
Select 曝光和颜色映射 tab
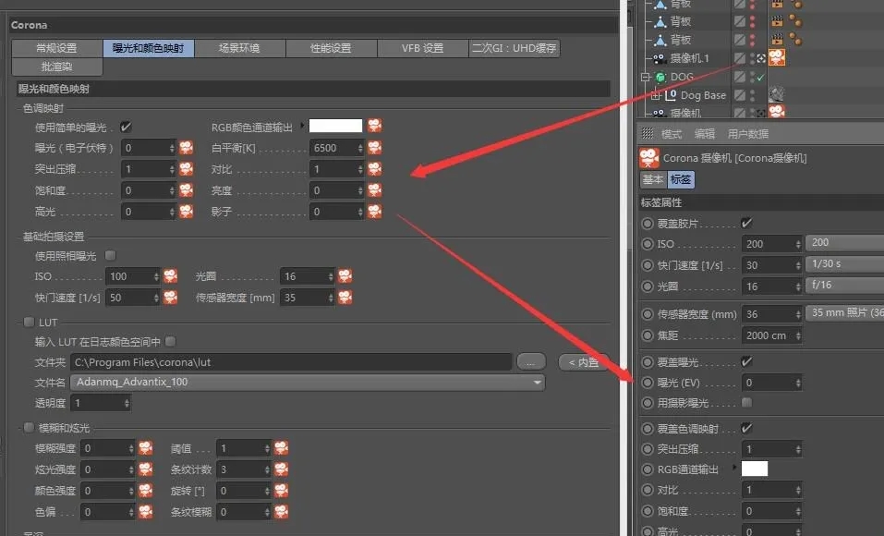pos(149,48)
